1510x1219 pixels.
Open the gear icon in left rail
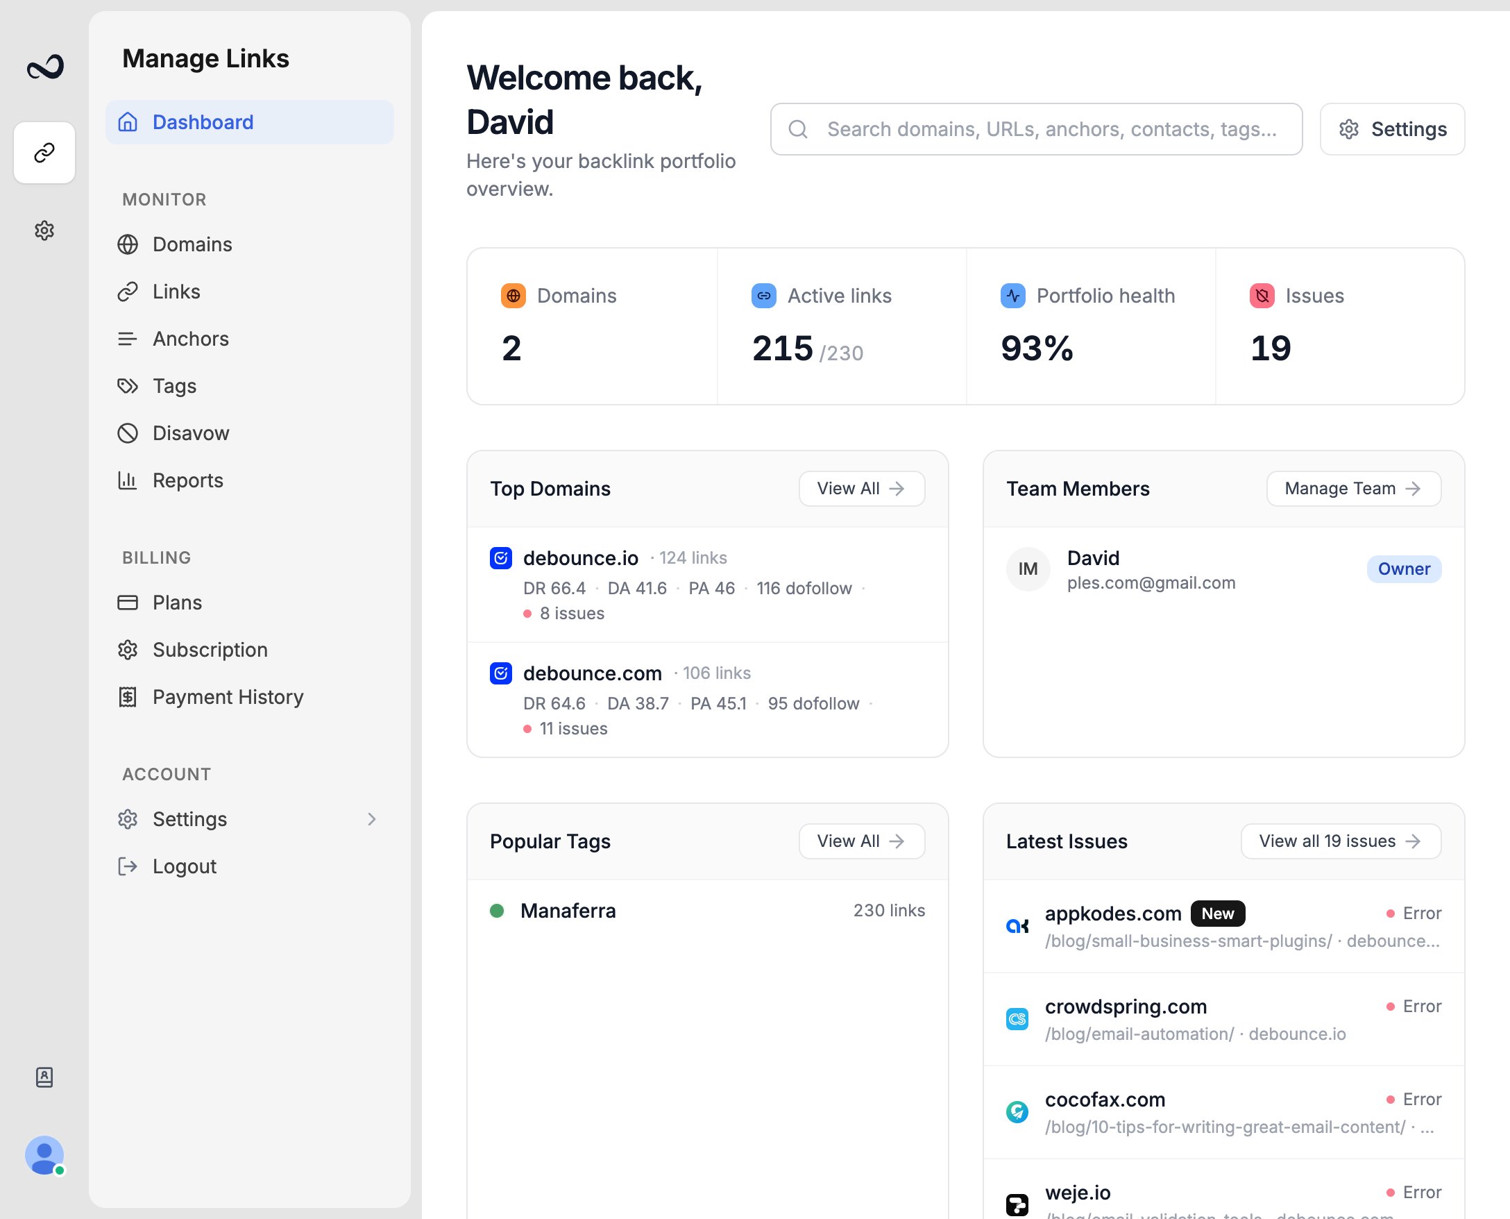point(44,230)
